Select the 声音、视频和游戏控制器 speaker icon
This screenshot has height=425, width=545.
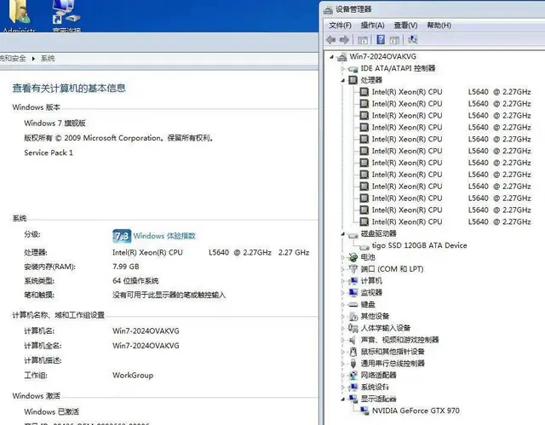tap(353, 340)
